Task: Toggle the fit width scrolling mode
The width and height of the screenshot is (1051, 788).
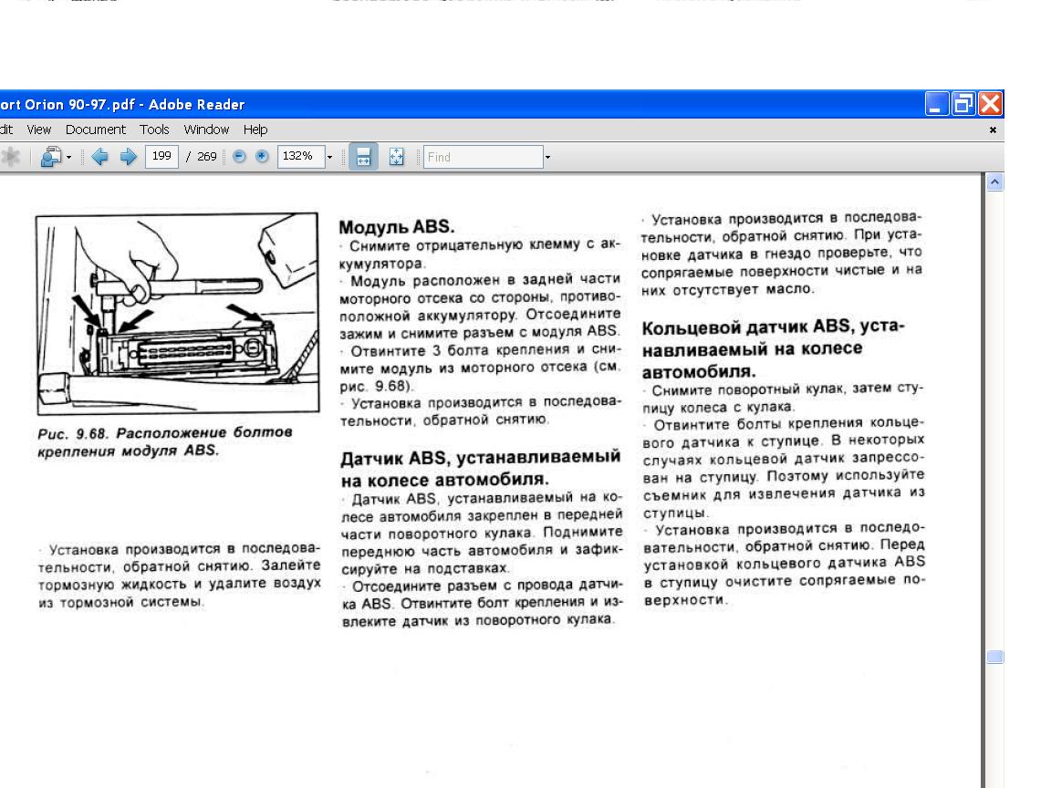Action: 363,157
